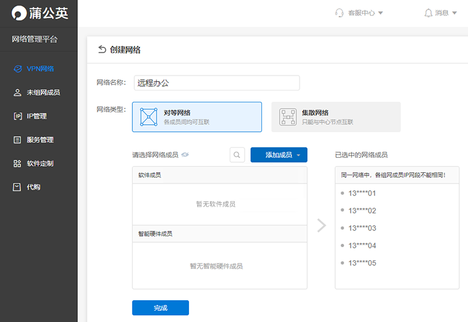Select member 13****01
This screenshot has width=468, height=322.
[362, 193]
